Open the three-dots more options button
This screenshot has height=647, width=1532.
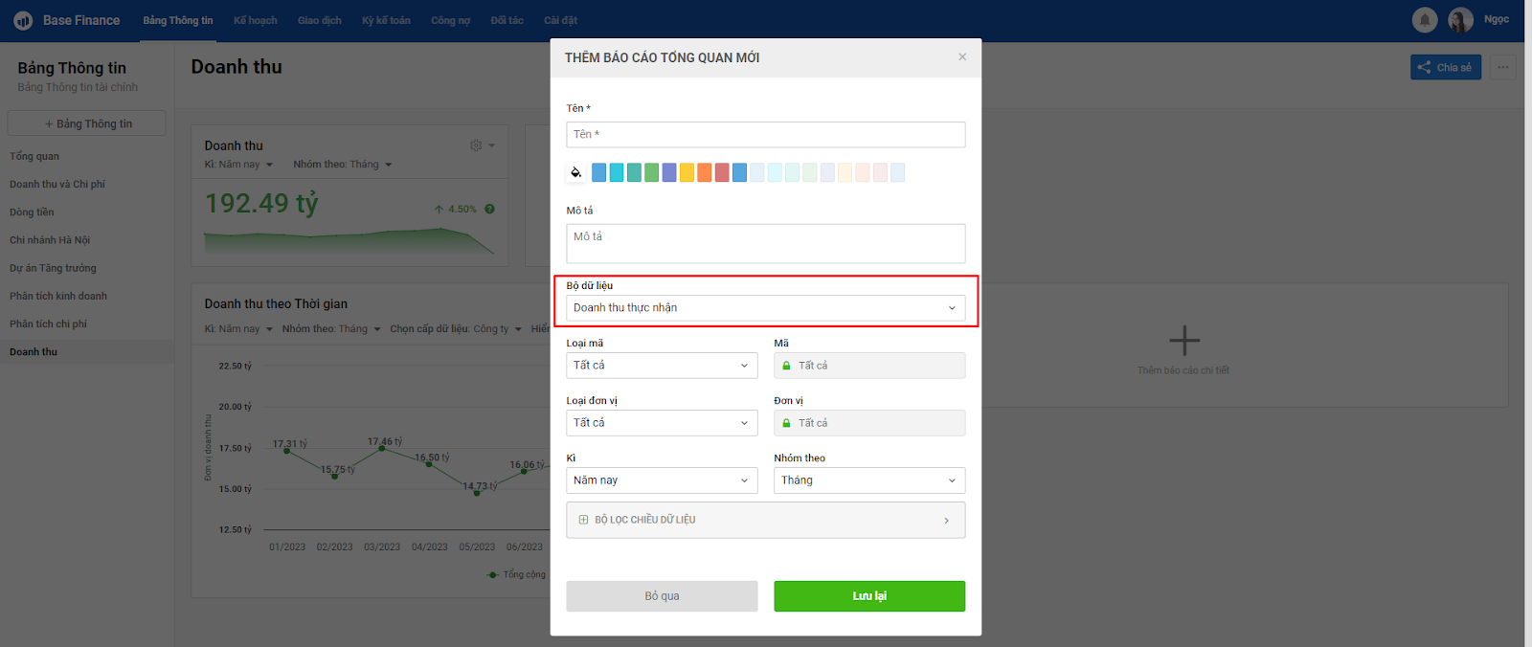point(1502,67)
